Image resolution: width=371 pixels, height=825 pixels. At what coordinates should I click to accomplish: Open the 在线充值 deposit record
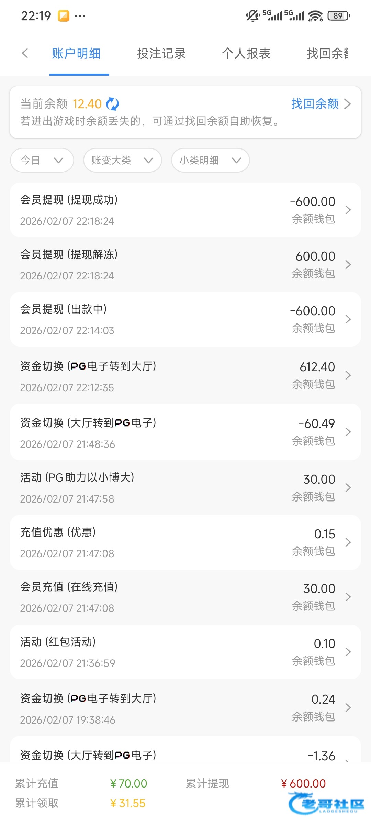pyautogui.click(x=185, y=597)
